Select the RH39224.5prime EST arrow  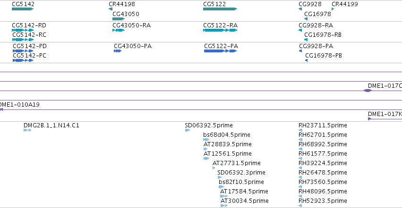(300, 168)
